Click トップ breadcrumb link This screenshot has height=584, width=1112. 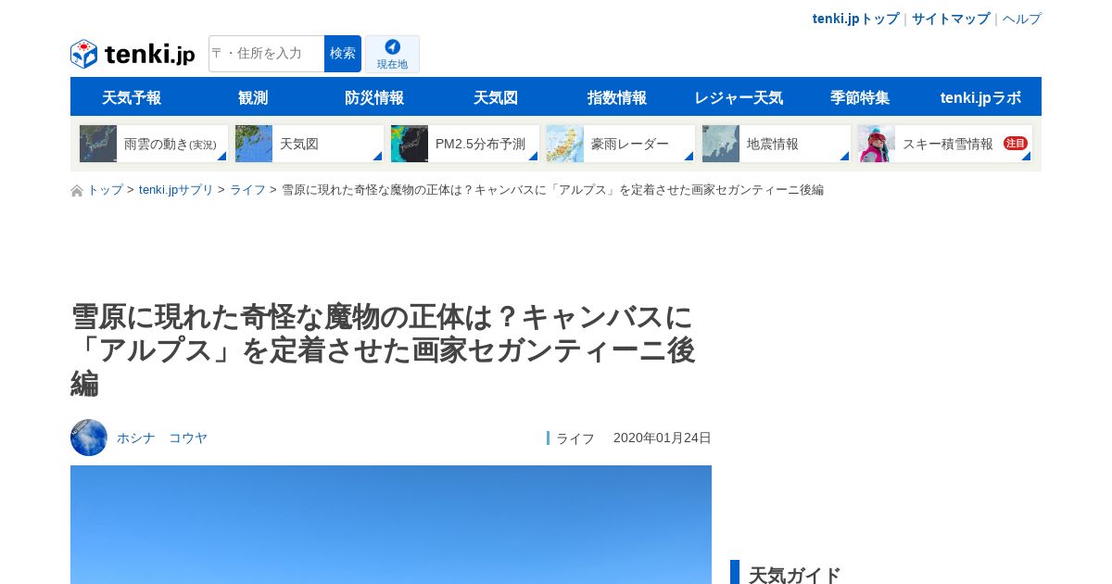pos(105,190)
